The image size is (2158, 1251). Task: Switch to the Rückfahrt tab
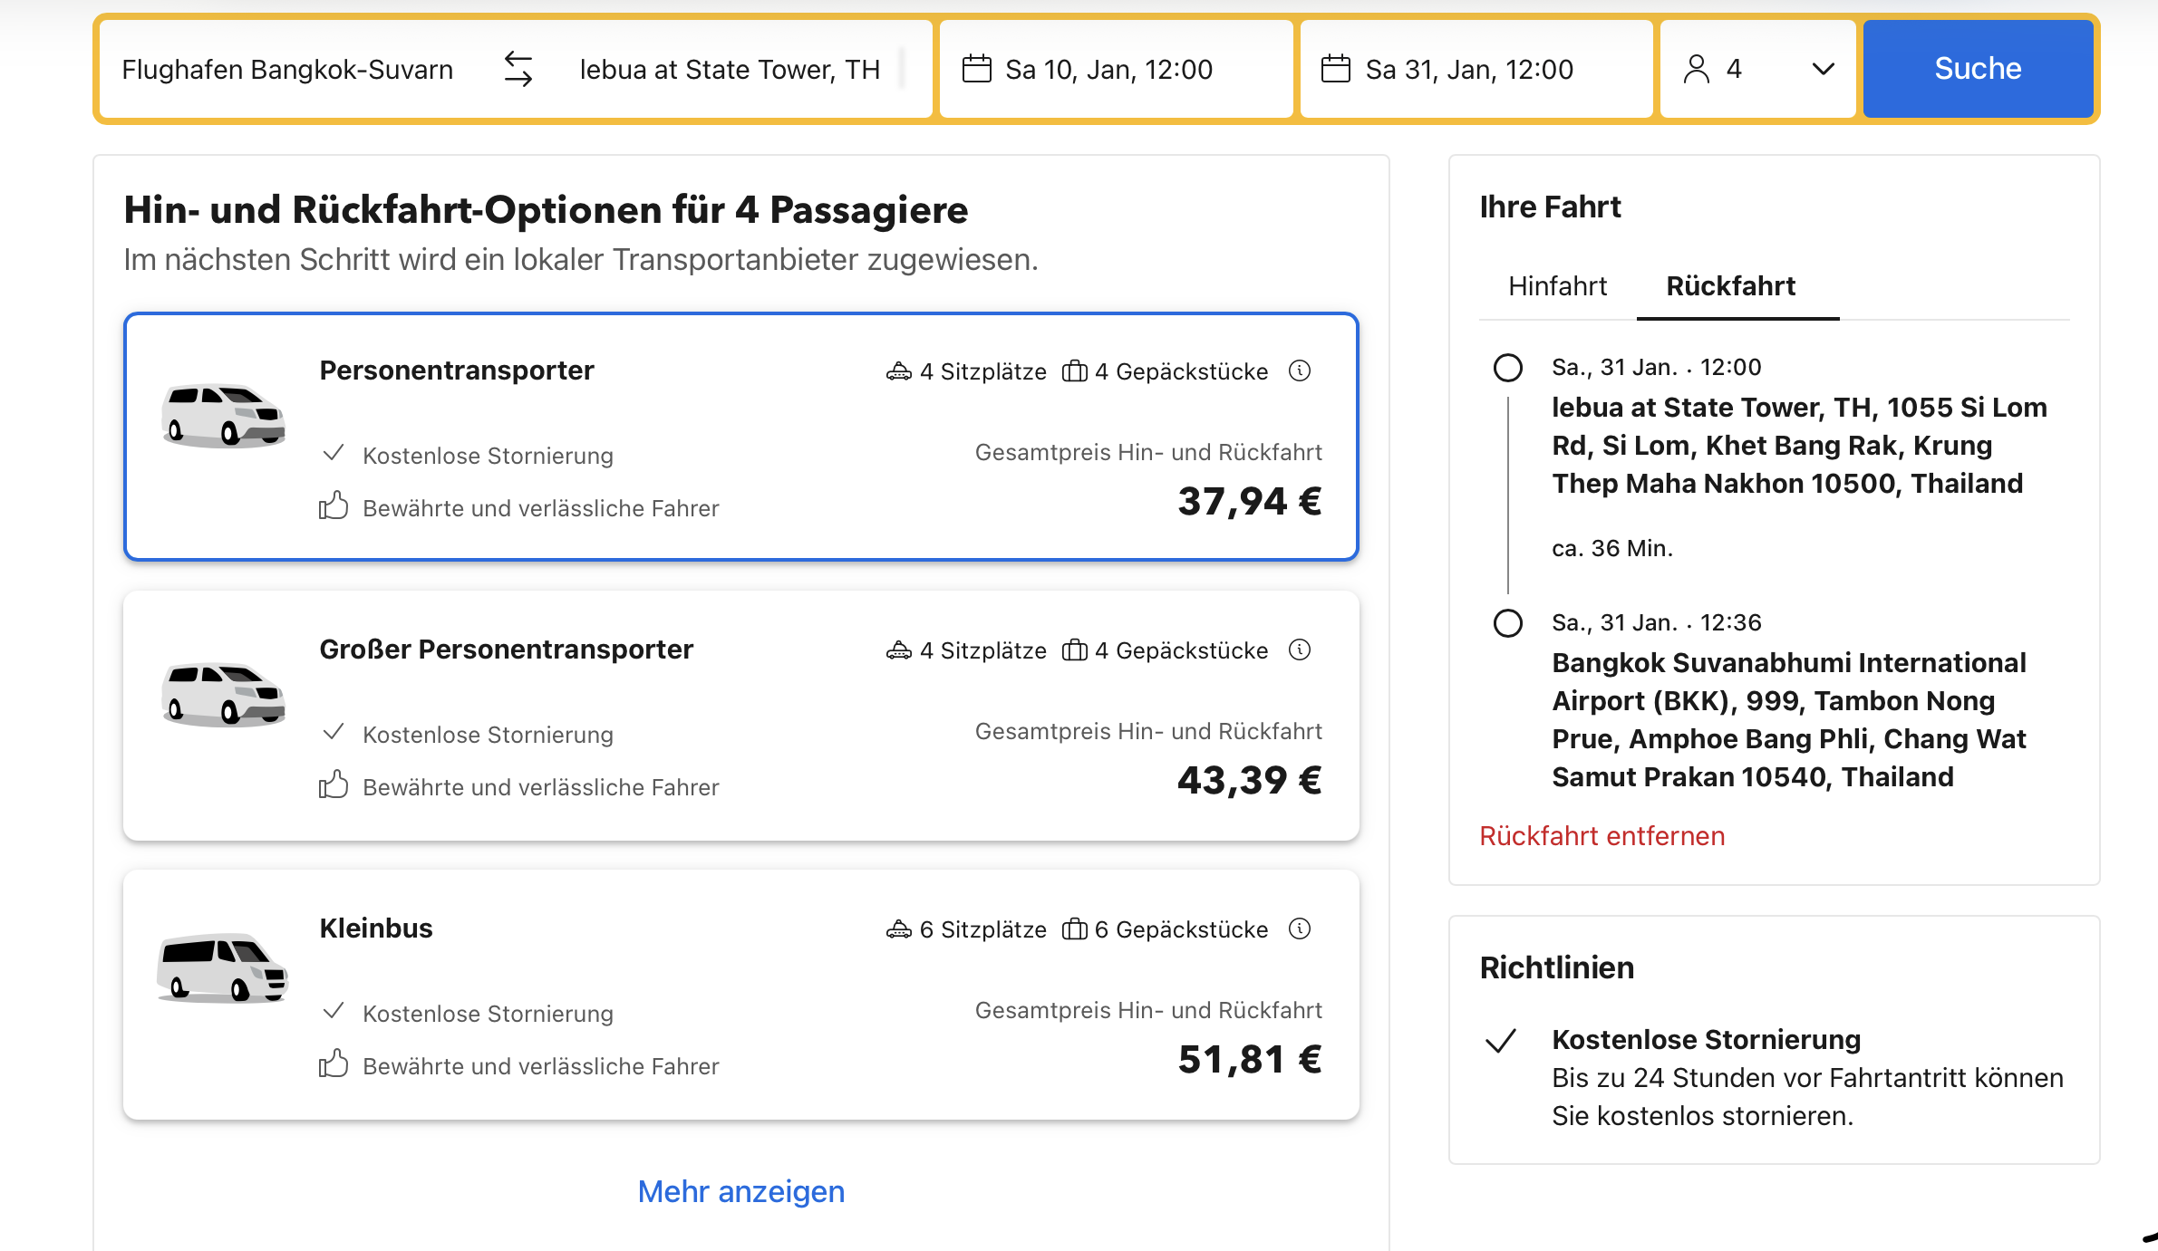point(1730,286)
